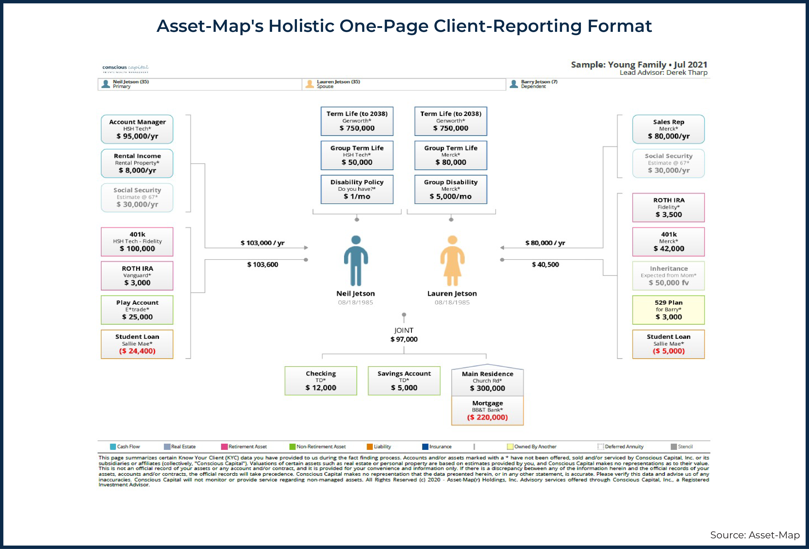Select the ROTH IRA Vanguard card
Image resolution: width=809 pixels, height=549 pixels.
click(137, 276)
